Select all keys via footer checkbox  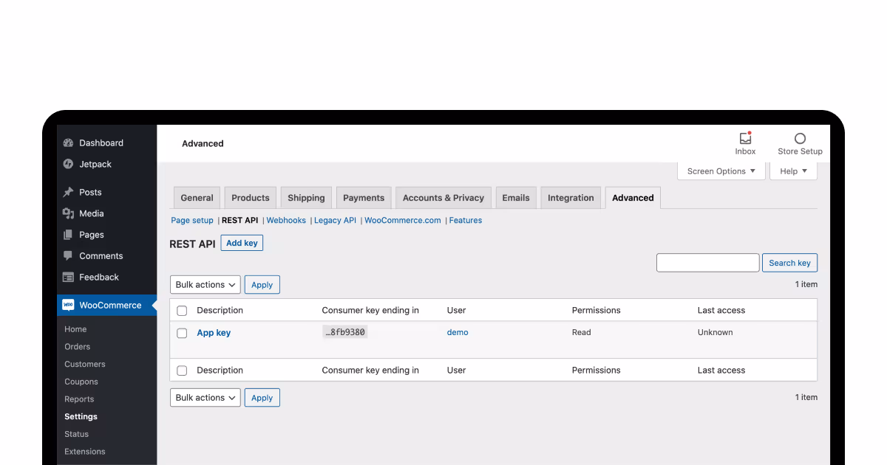coord(182,371)
